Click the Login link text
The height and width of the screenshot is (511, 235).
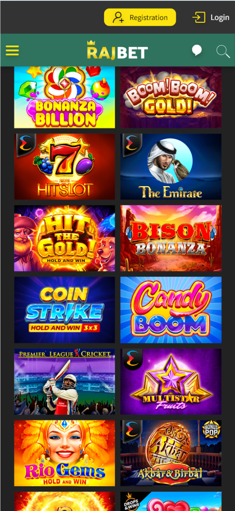220,17
